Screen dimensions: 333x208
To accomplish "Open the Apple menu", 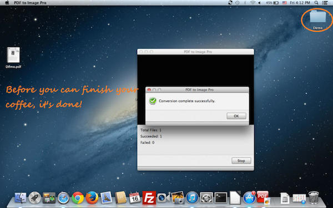I will tap(7, 3).
